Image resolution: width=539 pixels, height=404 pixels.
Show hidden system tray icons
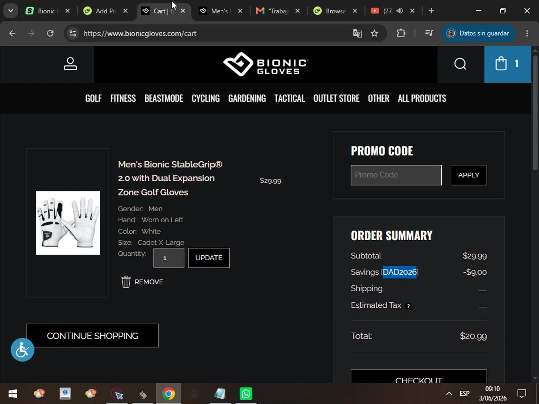tap(449, 394)
